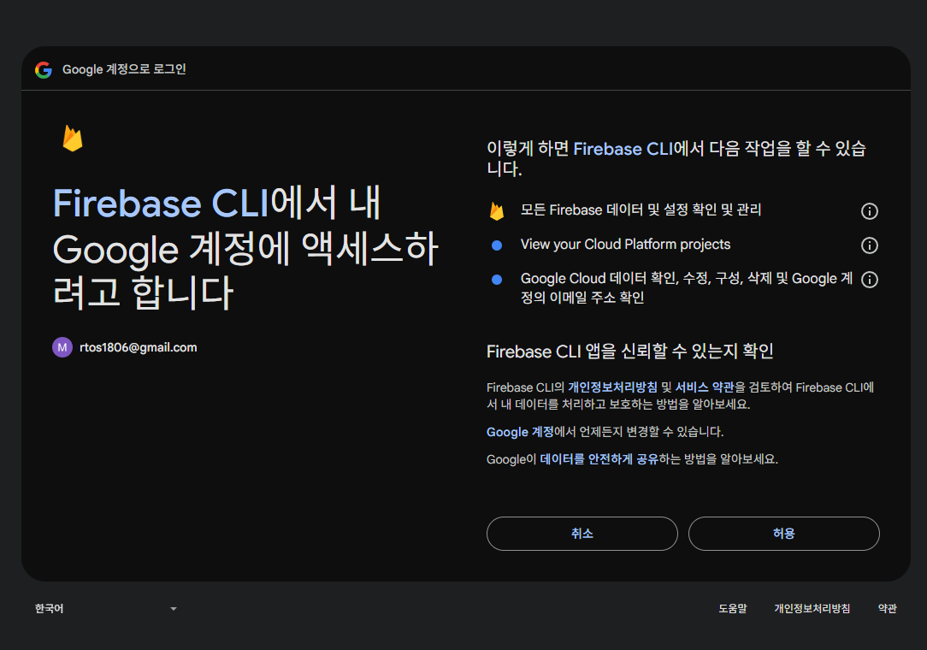The width and height of the screenshot is (927, 650).
Task: Open the 개인정보처리방침 link in the trust paragraph
Action: tap(612, 387)
